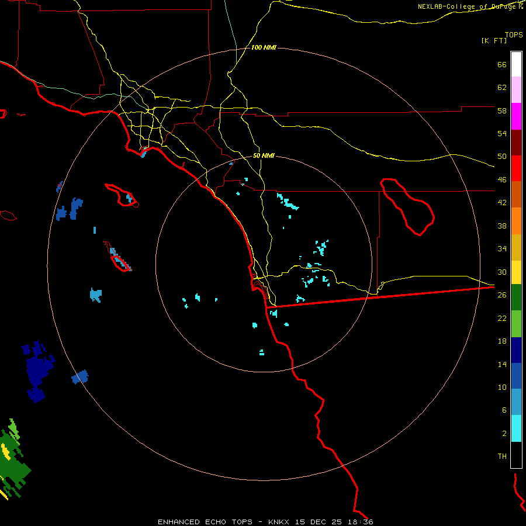Click the legend value "2"
Viewport: 526px width, 526px height.
(504, 434)
